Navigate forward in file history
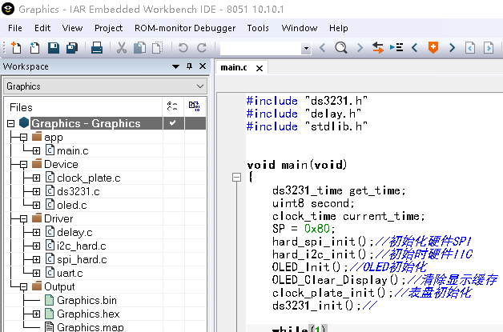Image resolution: width=503 pixels, height=332 pixels. (x=489, y=48)
